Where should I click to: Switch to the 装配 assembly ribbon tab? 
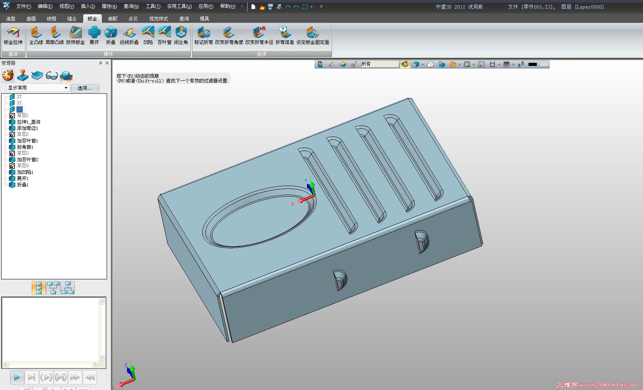pos(113,19)
